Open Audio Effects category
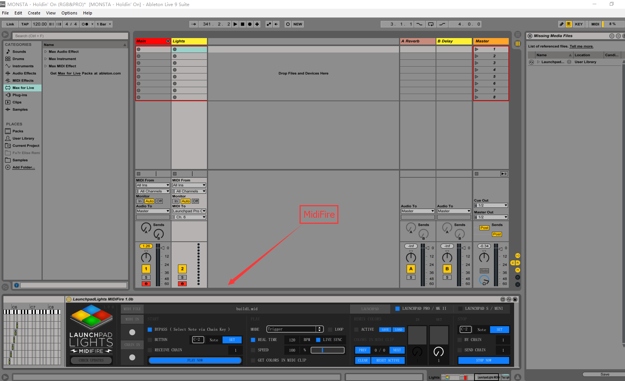 pyautogui.click(x=24, y=73)
